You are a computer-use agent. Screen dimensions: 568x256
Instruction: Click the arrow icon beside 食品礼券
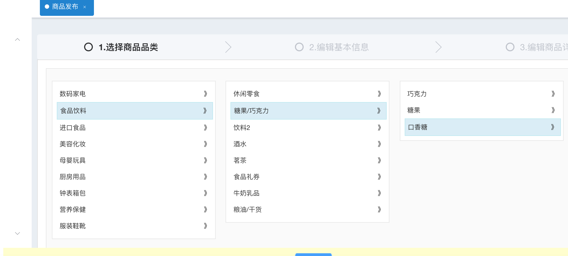click(x=379, y=177)
